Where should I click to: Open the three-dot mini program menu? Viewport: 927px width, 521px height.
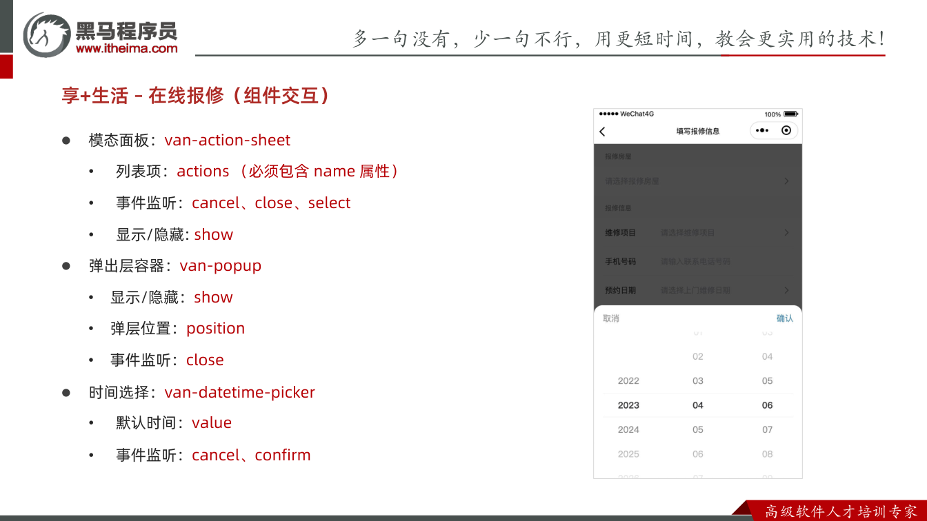[761, 130]
